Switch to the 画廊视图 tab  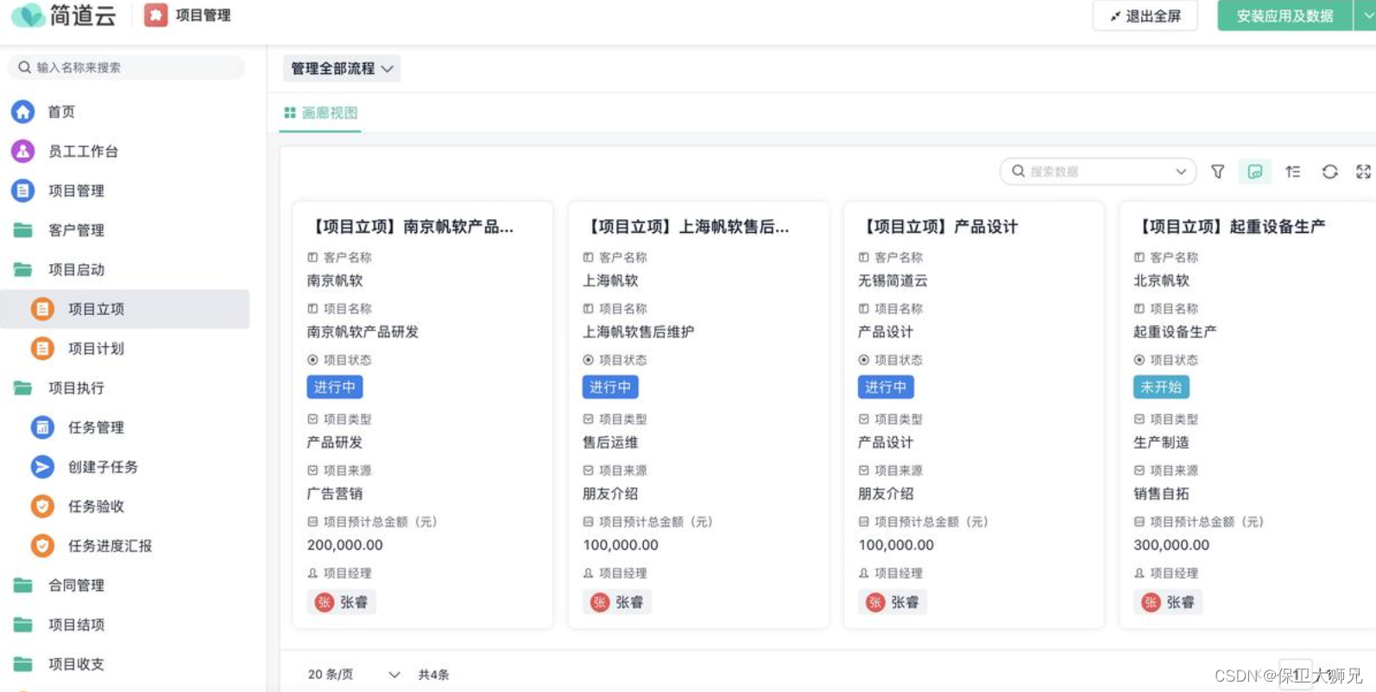pos(320,113)
